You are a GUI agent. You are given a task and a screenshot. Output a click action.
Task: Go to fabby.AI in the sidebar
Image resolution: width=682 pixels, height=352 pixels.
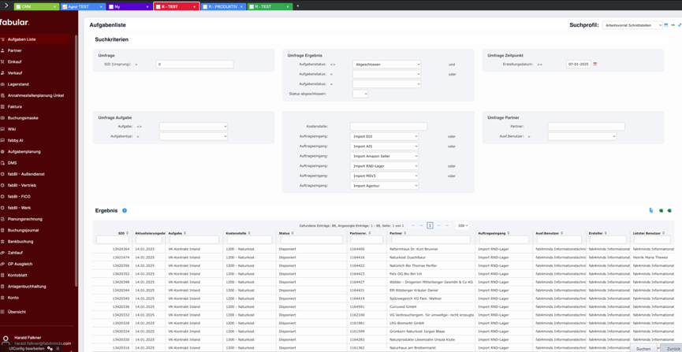tap(16, 140)
